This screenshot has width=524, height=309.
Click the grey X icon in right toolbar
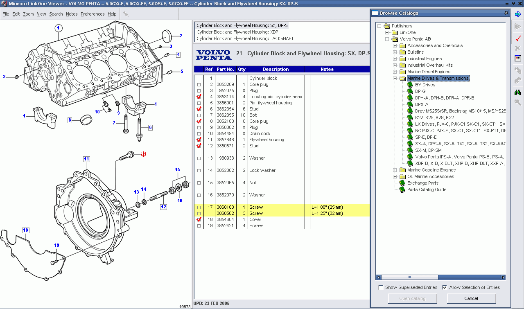click(517, 48)
